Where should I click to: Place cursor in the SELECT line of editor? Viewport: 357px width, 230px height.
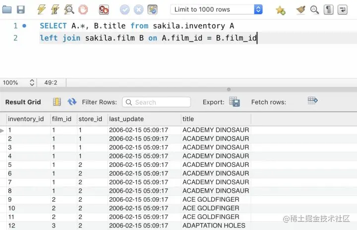click(137, 26)
